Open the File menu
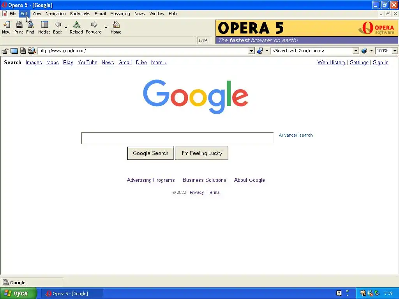Image resolution: width=399 pixels, height=299 pixels. point(13,14)
